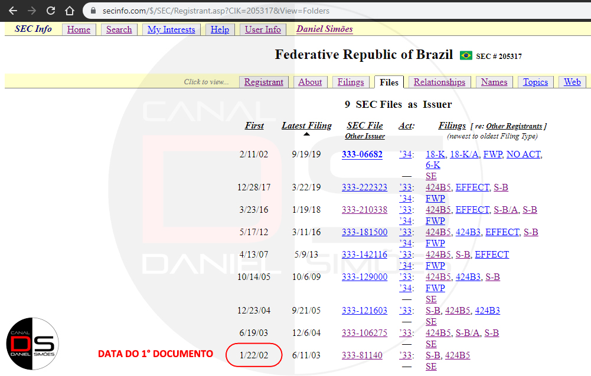Sort by SEC File column header
This screenshot has width=591, height=376.
pos(365,126)
